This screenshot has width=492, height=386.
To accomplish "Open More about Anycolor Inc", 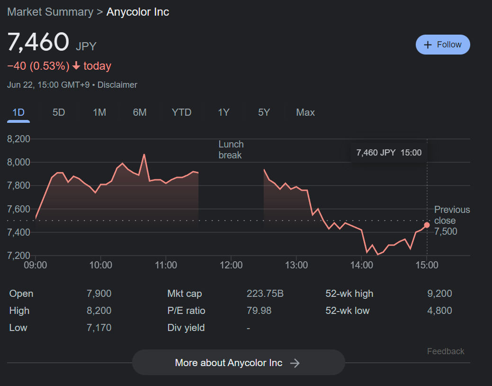I will coord(239,362).
